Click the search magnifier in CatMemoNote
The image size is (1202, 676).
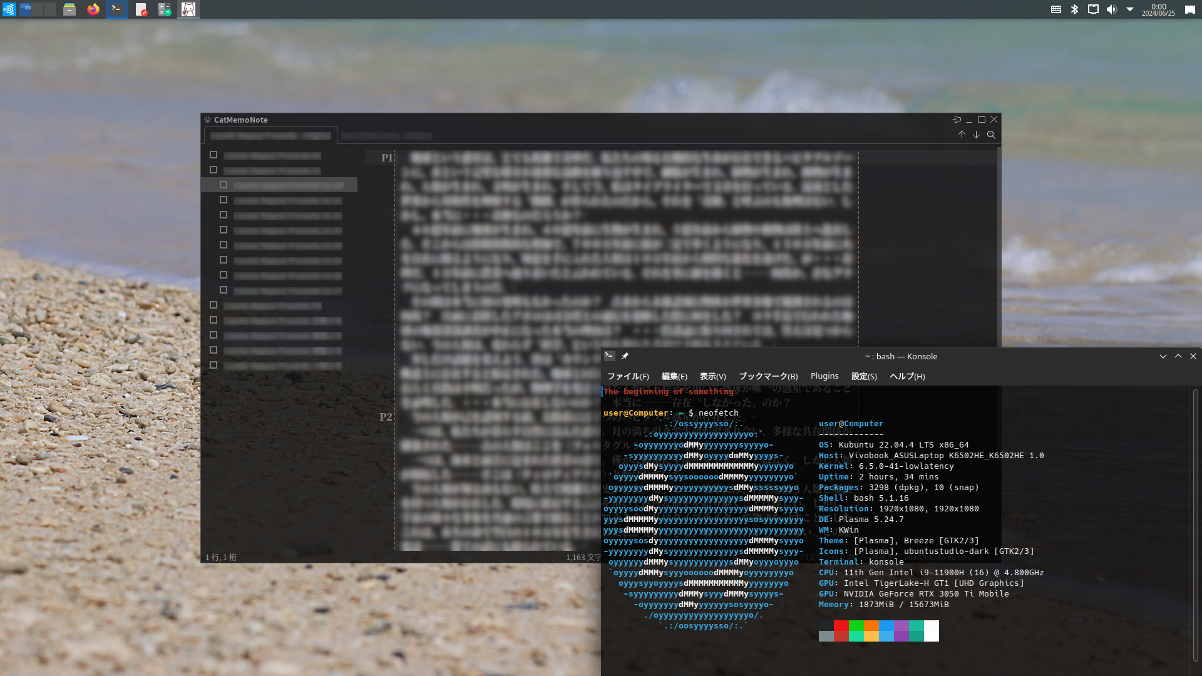pos(991,135)
